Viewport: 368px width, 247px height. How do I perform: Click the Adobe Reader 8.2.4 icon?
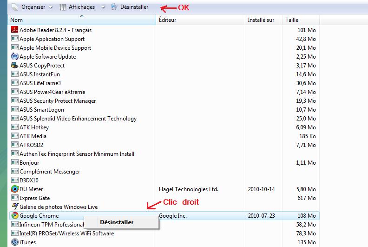[x=14, y=30]
